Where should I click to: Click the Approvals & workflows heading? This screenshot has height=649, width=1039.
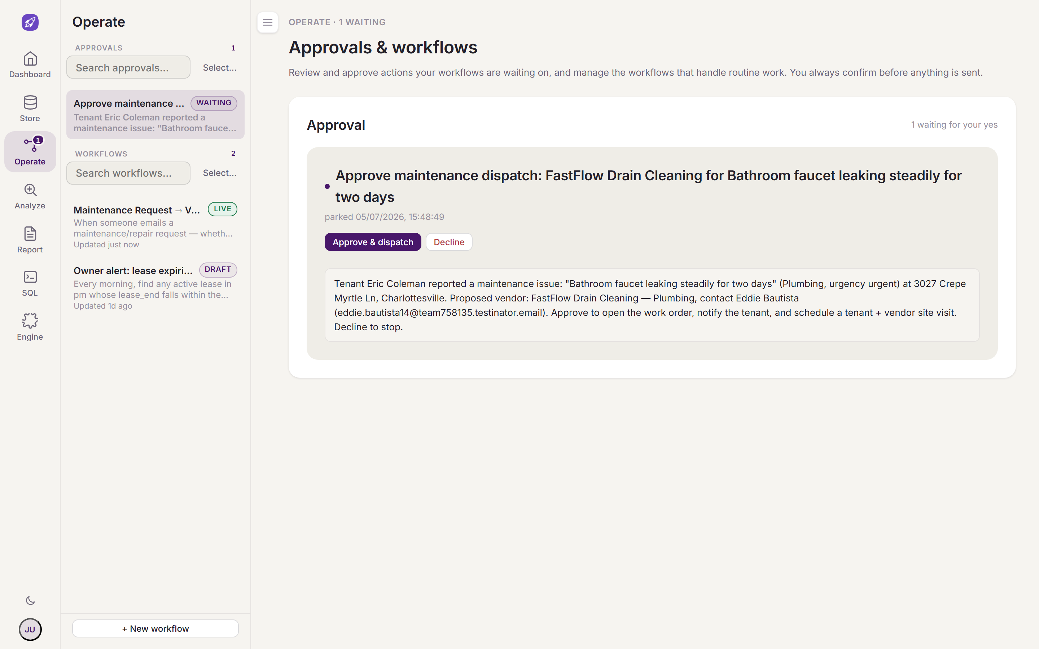[383, 47]
